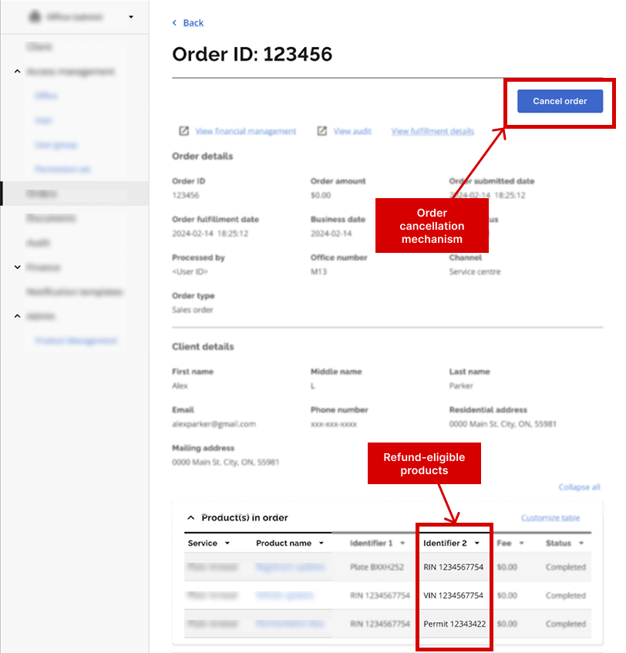The height and width of the screenshot is (653, 626).
Task: Open the blurred product name link in VIN 1234567754 row
Action: (285, 595)
